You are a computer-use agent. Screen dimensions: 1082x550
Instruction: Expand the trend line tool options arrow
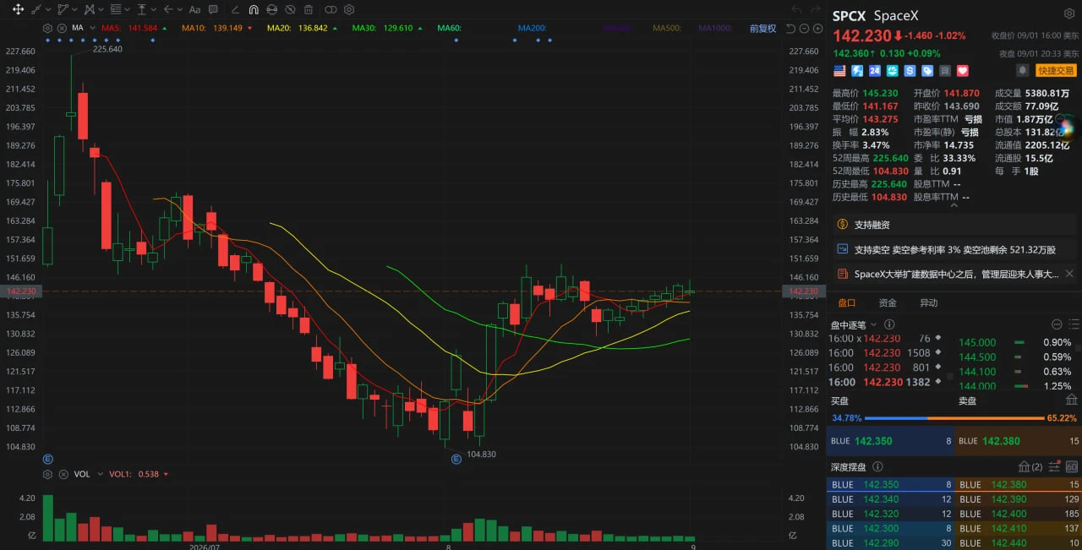pyautogui.click(x=48, y=9)
